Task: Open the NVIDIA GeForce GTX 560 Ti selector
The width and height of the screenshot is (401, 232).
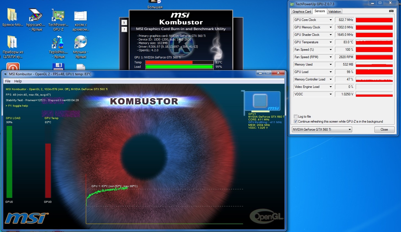Action: (322, 130)
